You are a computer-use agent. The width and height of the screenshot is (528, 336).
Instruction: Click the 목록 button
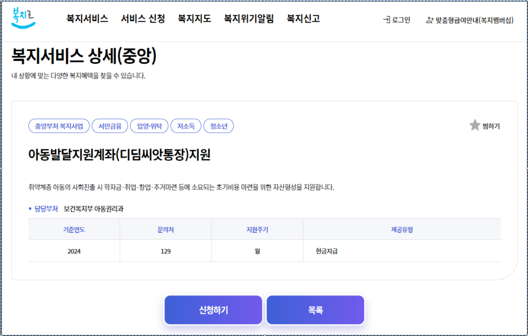point(315,309)
